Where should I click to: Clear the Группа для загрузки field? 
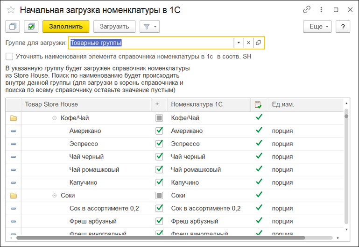coord(248,43)
